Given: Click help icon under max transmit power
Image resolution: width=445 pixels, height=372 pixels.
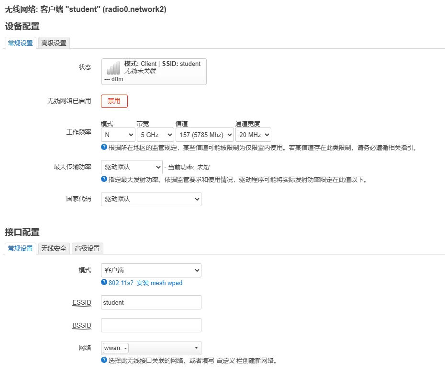Looking at the screenshot, I should tap(104, 179).
